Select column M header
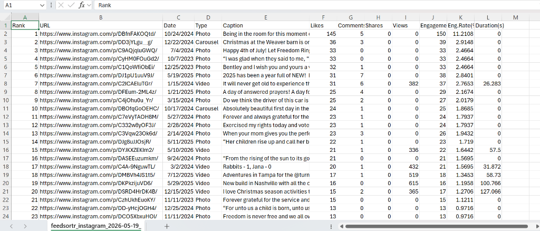This screenshot has height=231, width=540. click(515, 17)
